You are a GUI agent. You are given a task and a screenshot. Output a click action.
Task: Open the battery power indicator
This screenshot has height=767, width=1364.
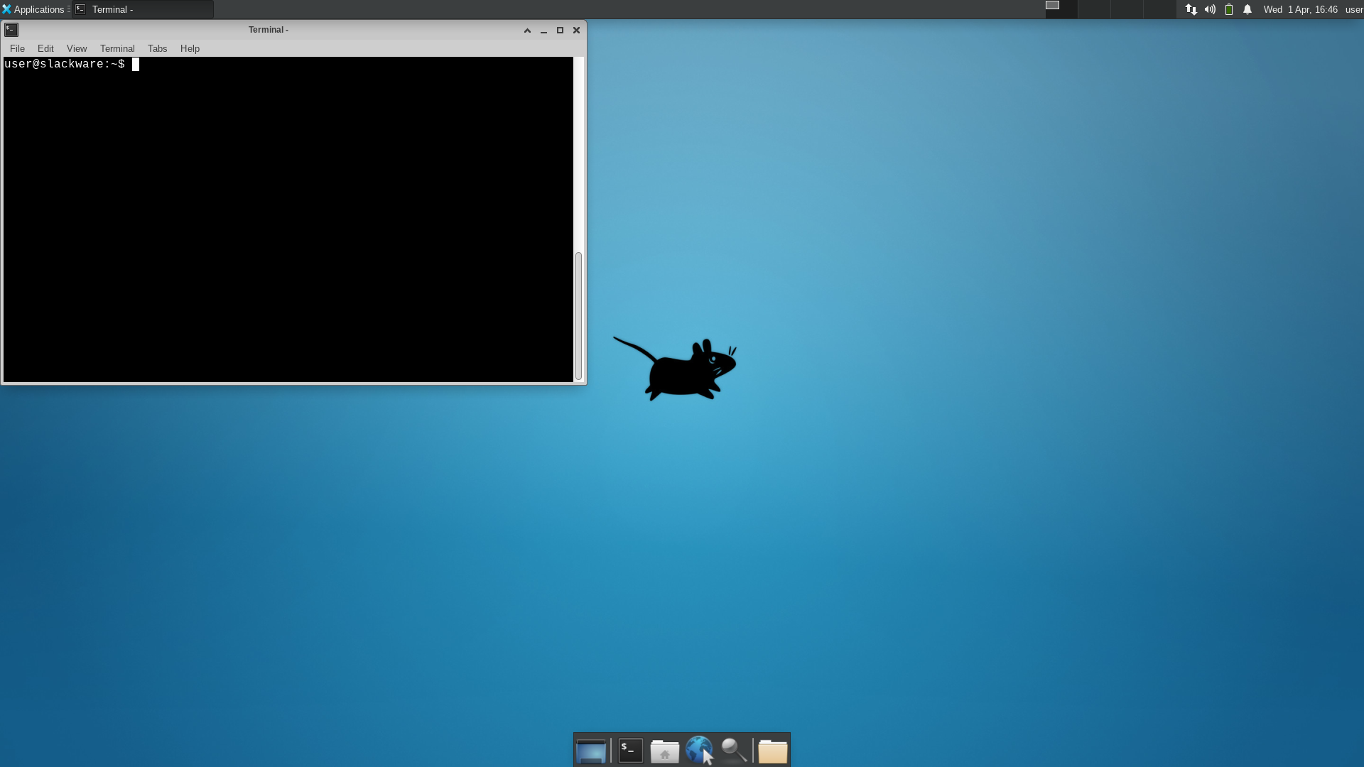click(x=1229, y=9)
